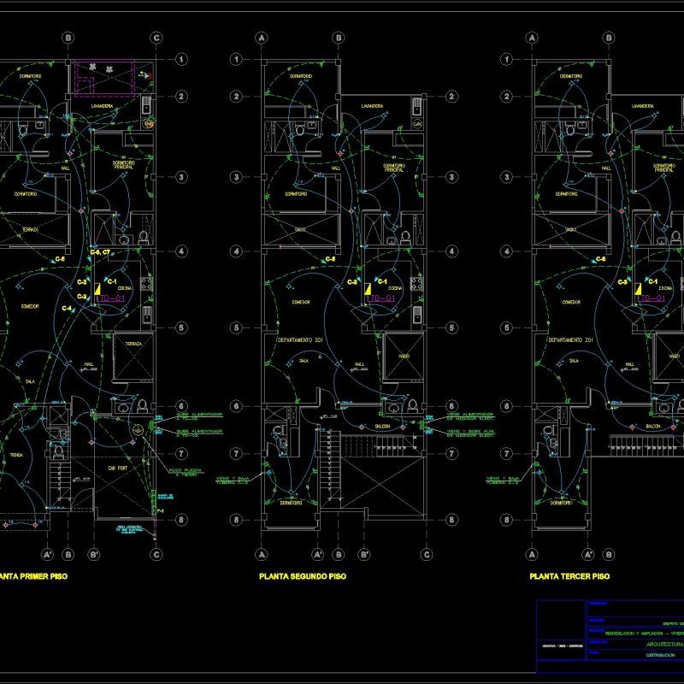Viewport: 684px width, 684px height.
Task: Click the ARQUITECTURA entry in the title block
Action: [664, 644]
